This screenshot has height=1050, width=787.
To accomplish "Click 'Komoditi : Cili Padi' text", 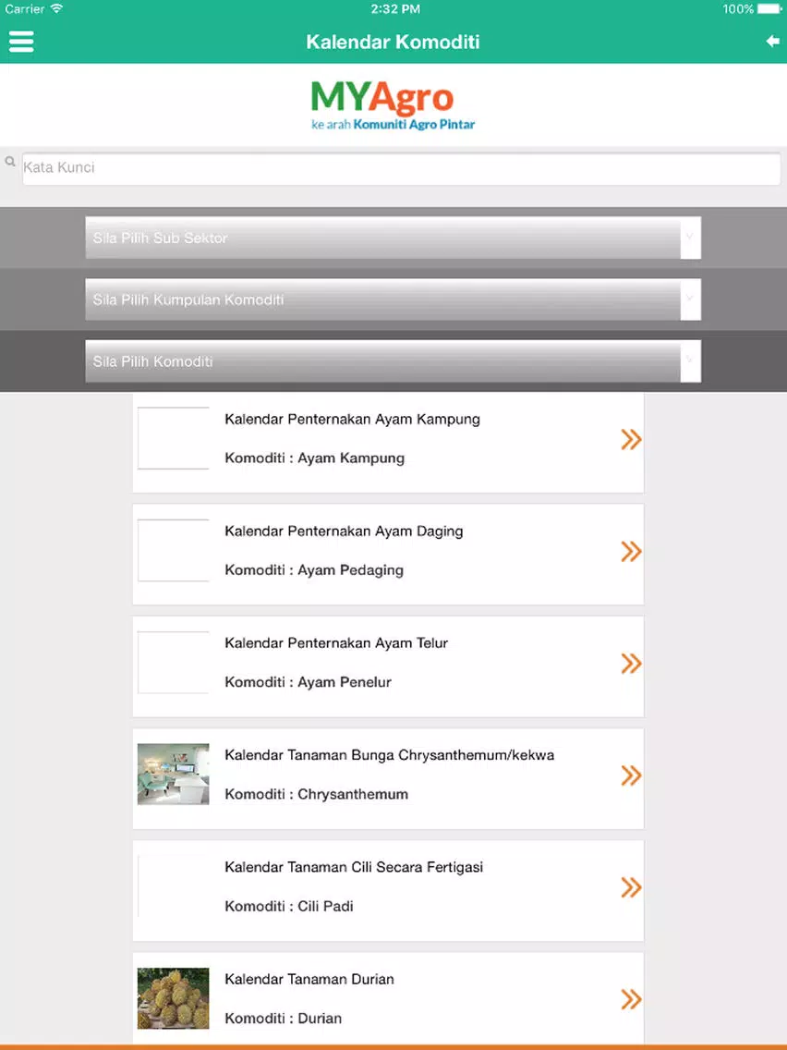I will point(289,906).
